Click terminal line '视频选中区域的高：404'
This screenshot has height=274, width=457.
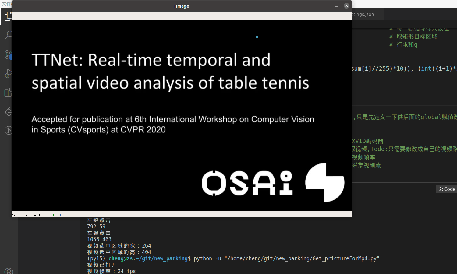coord(119,252)
